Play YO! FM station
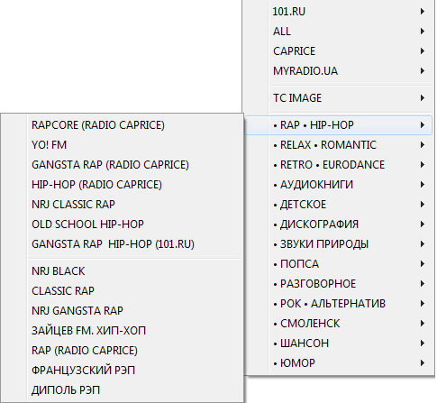Screen dimensions: 437x403 click(x=122, y=145)
